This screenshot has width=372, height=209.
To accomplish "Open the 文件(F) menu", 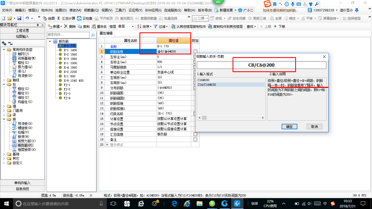I will (x=7, y=10).
